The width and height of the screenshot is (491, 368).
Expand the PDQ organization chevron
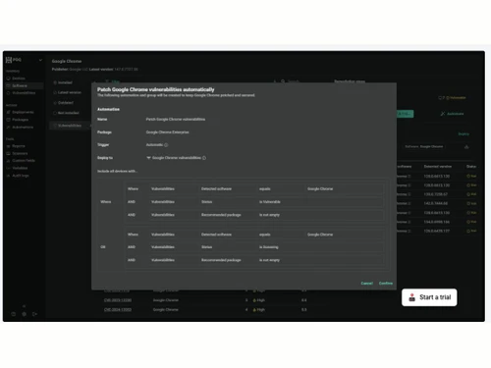coord(40,60)
